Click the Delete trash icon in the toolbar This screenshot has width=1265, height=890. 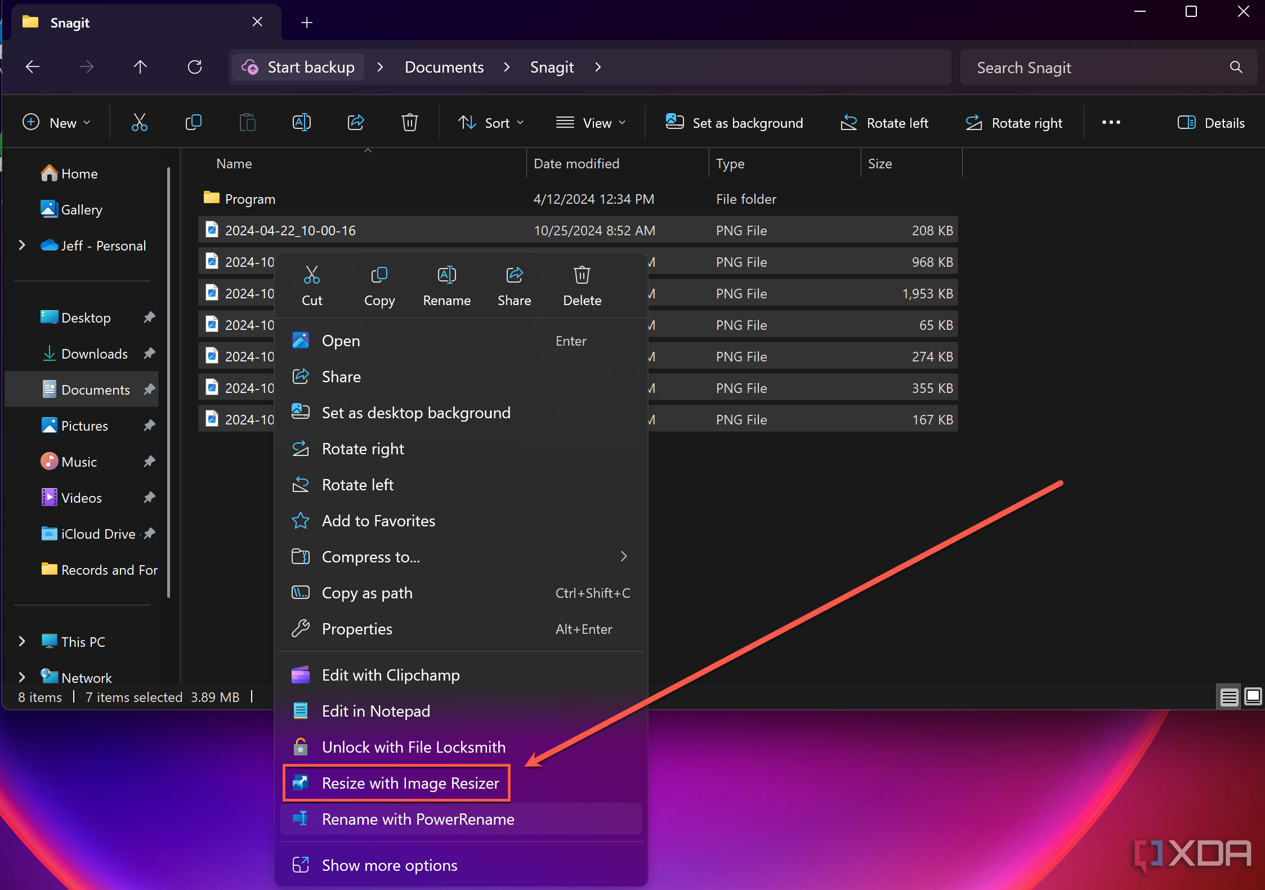[410, 122]
